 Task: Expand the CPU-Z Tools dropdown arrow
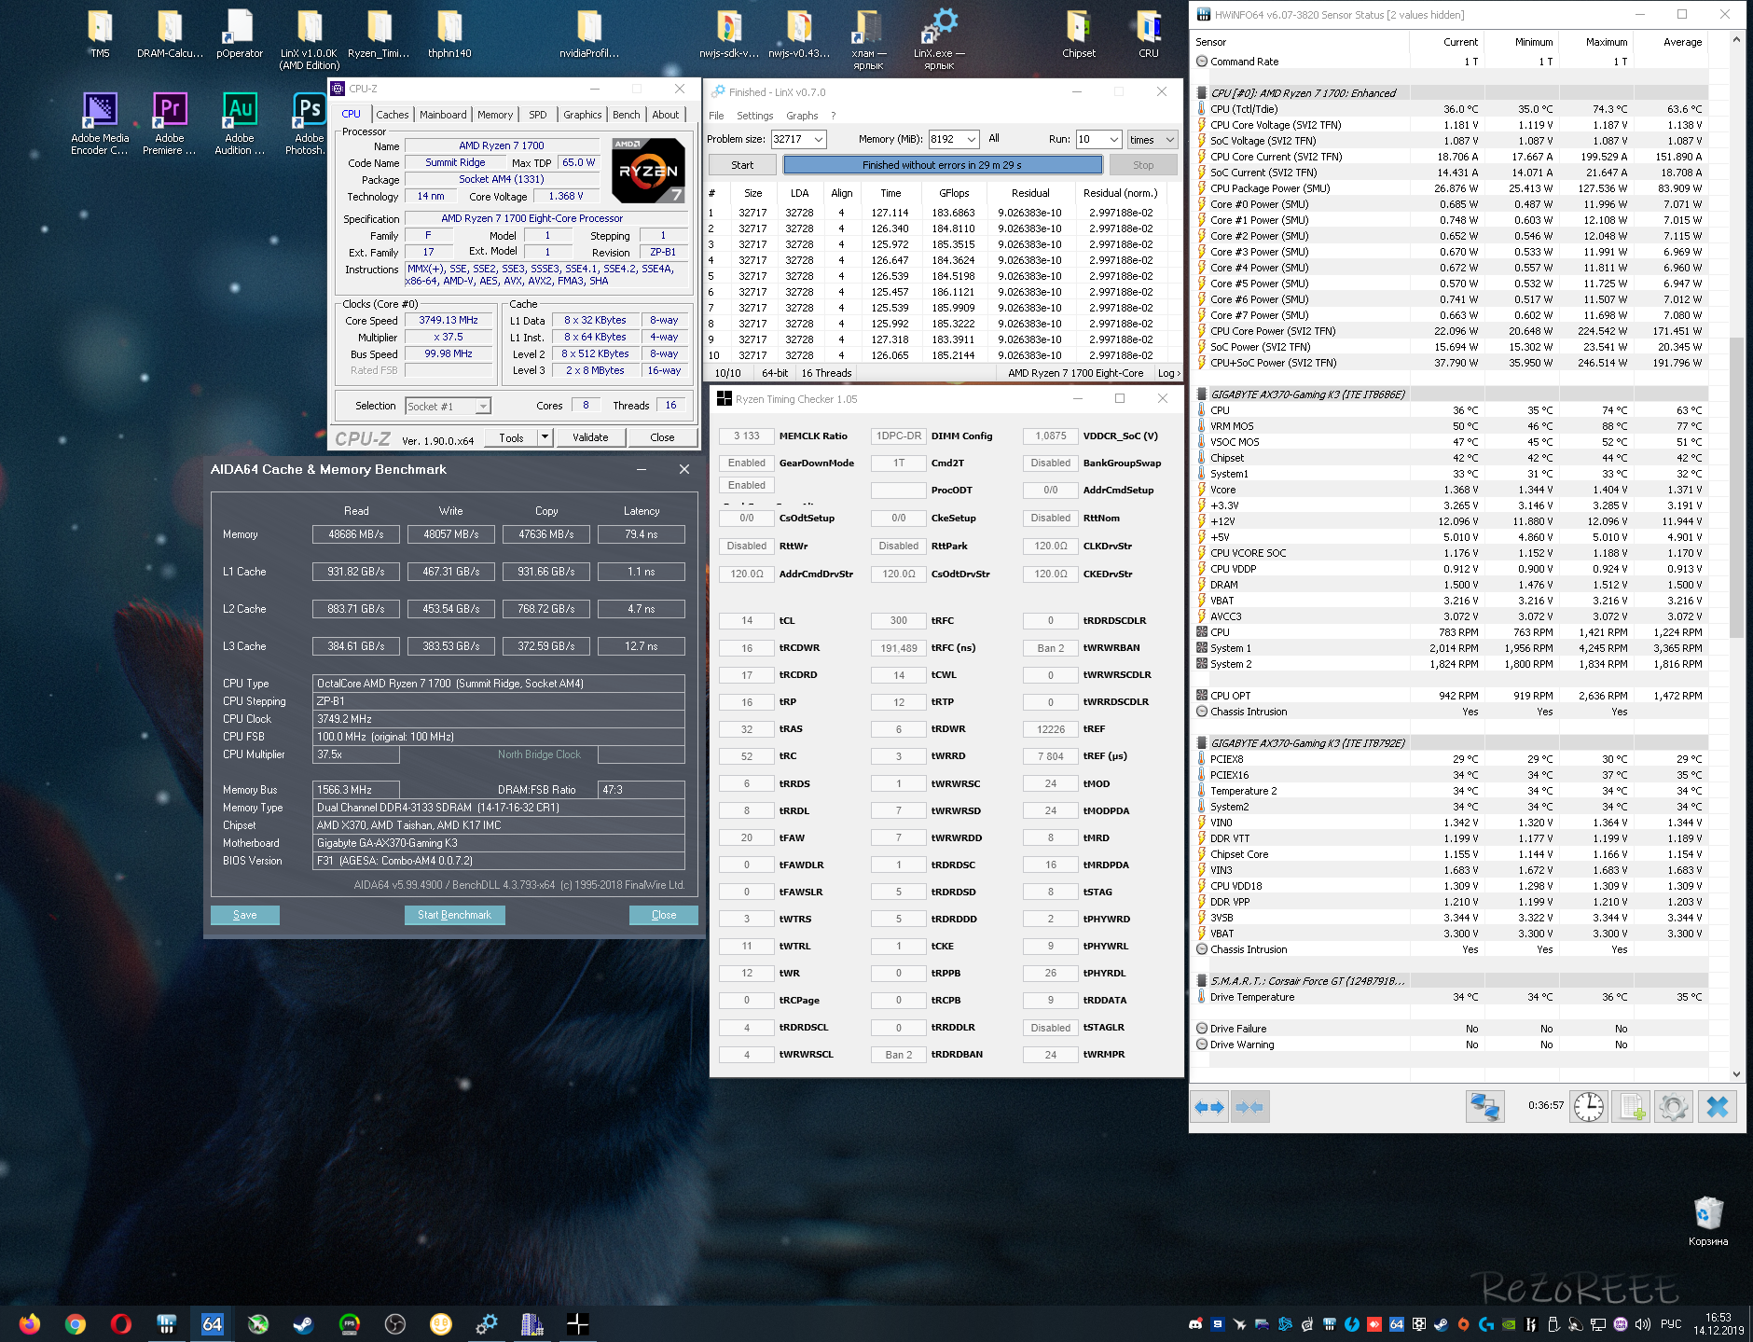tap(545, 437)
